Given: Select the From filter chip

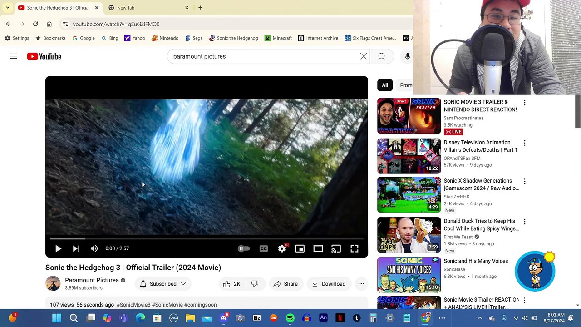Looking at the screenshot, I should point(405,85).
